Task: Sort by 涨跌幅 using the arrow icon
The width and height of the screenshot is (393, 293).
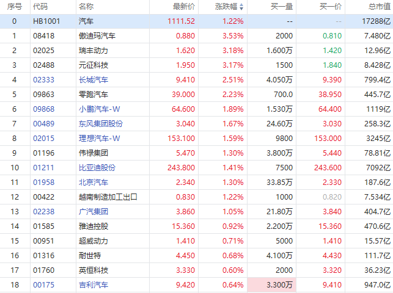Action: point(241,7)
